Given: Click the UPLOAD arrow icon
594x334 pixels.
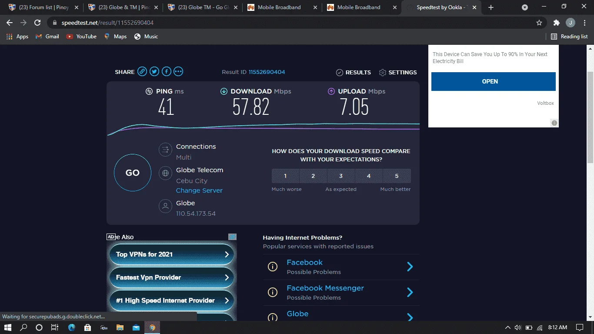Looking at the screenshot, I should (331, 91).
